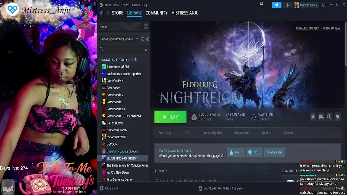Open Elden Ring Nightreign settings gear
This screenshot has height=195, width=347.
[313, 117]
